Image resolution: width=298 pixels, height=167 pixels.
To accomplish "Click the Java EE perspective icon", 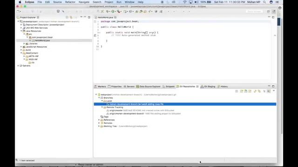I will [274, 12].
